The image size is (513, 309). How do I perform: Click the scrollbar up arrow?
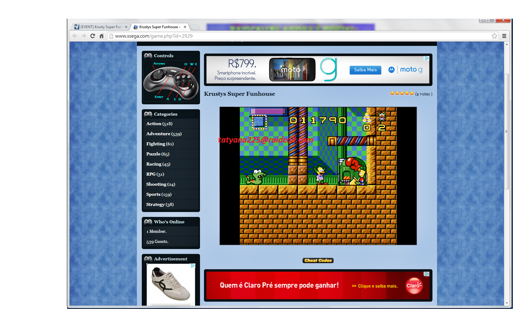point(507,44)
